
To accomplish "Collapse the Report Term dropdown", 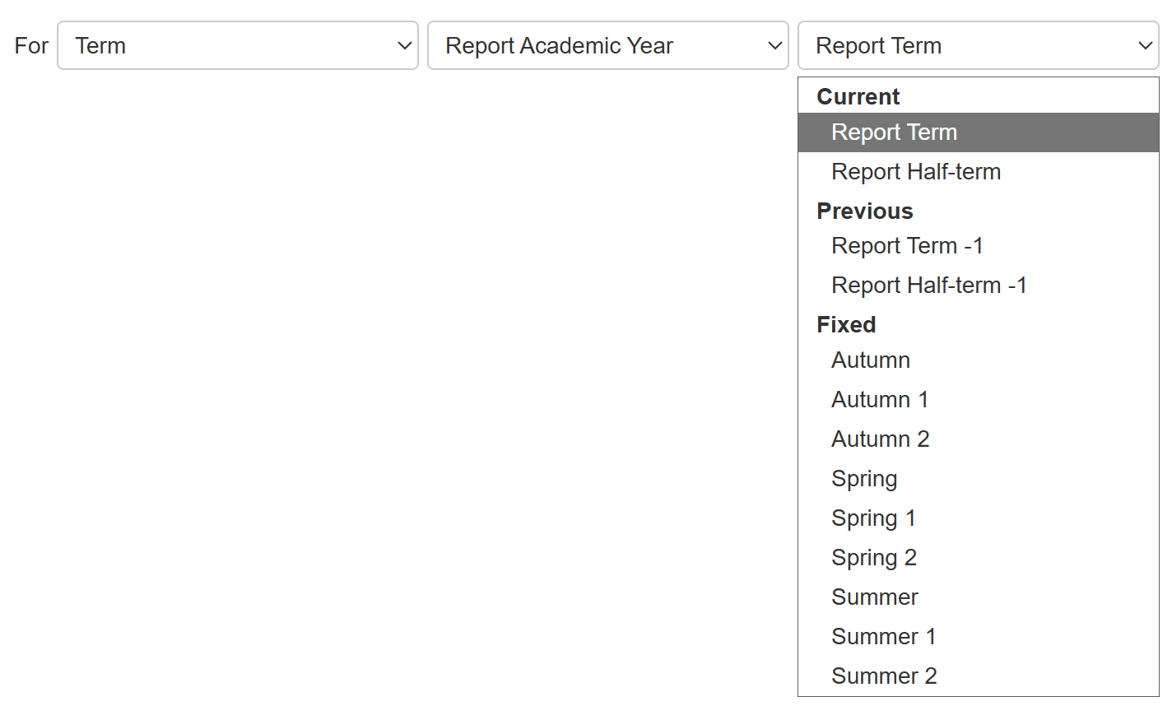I will 978,45.
